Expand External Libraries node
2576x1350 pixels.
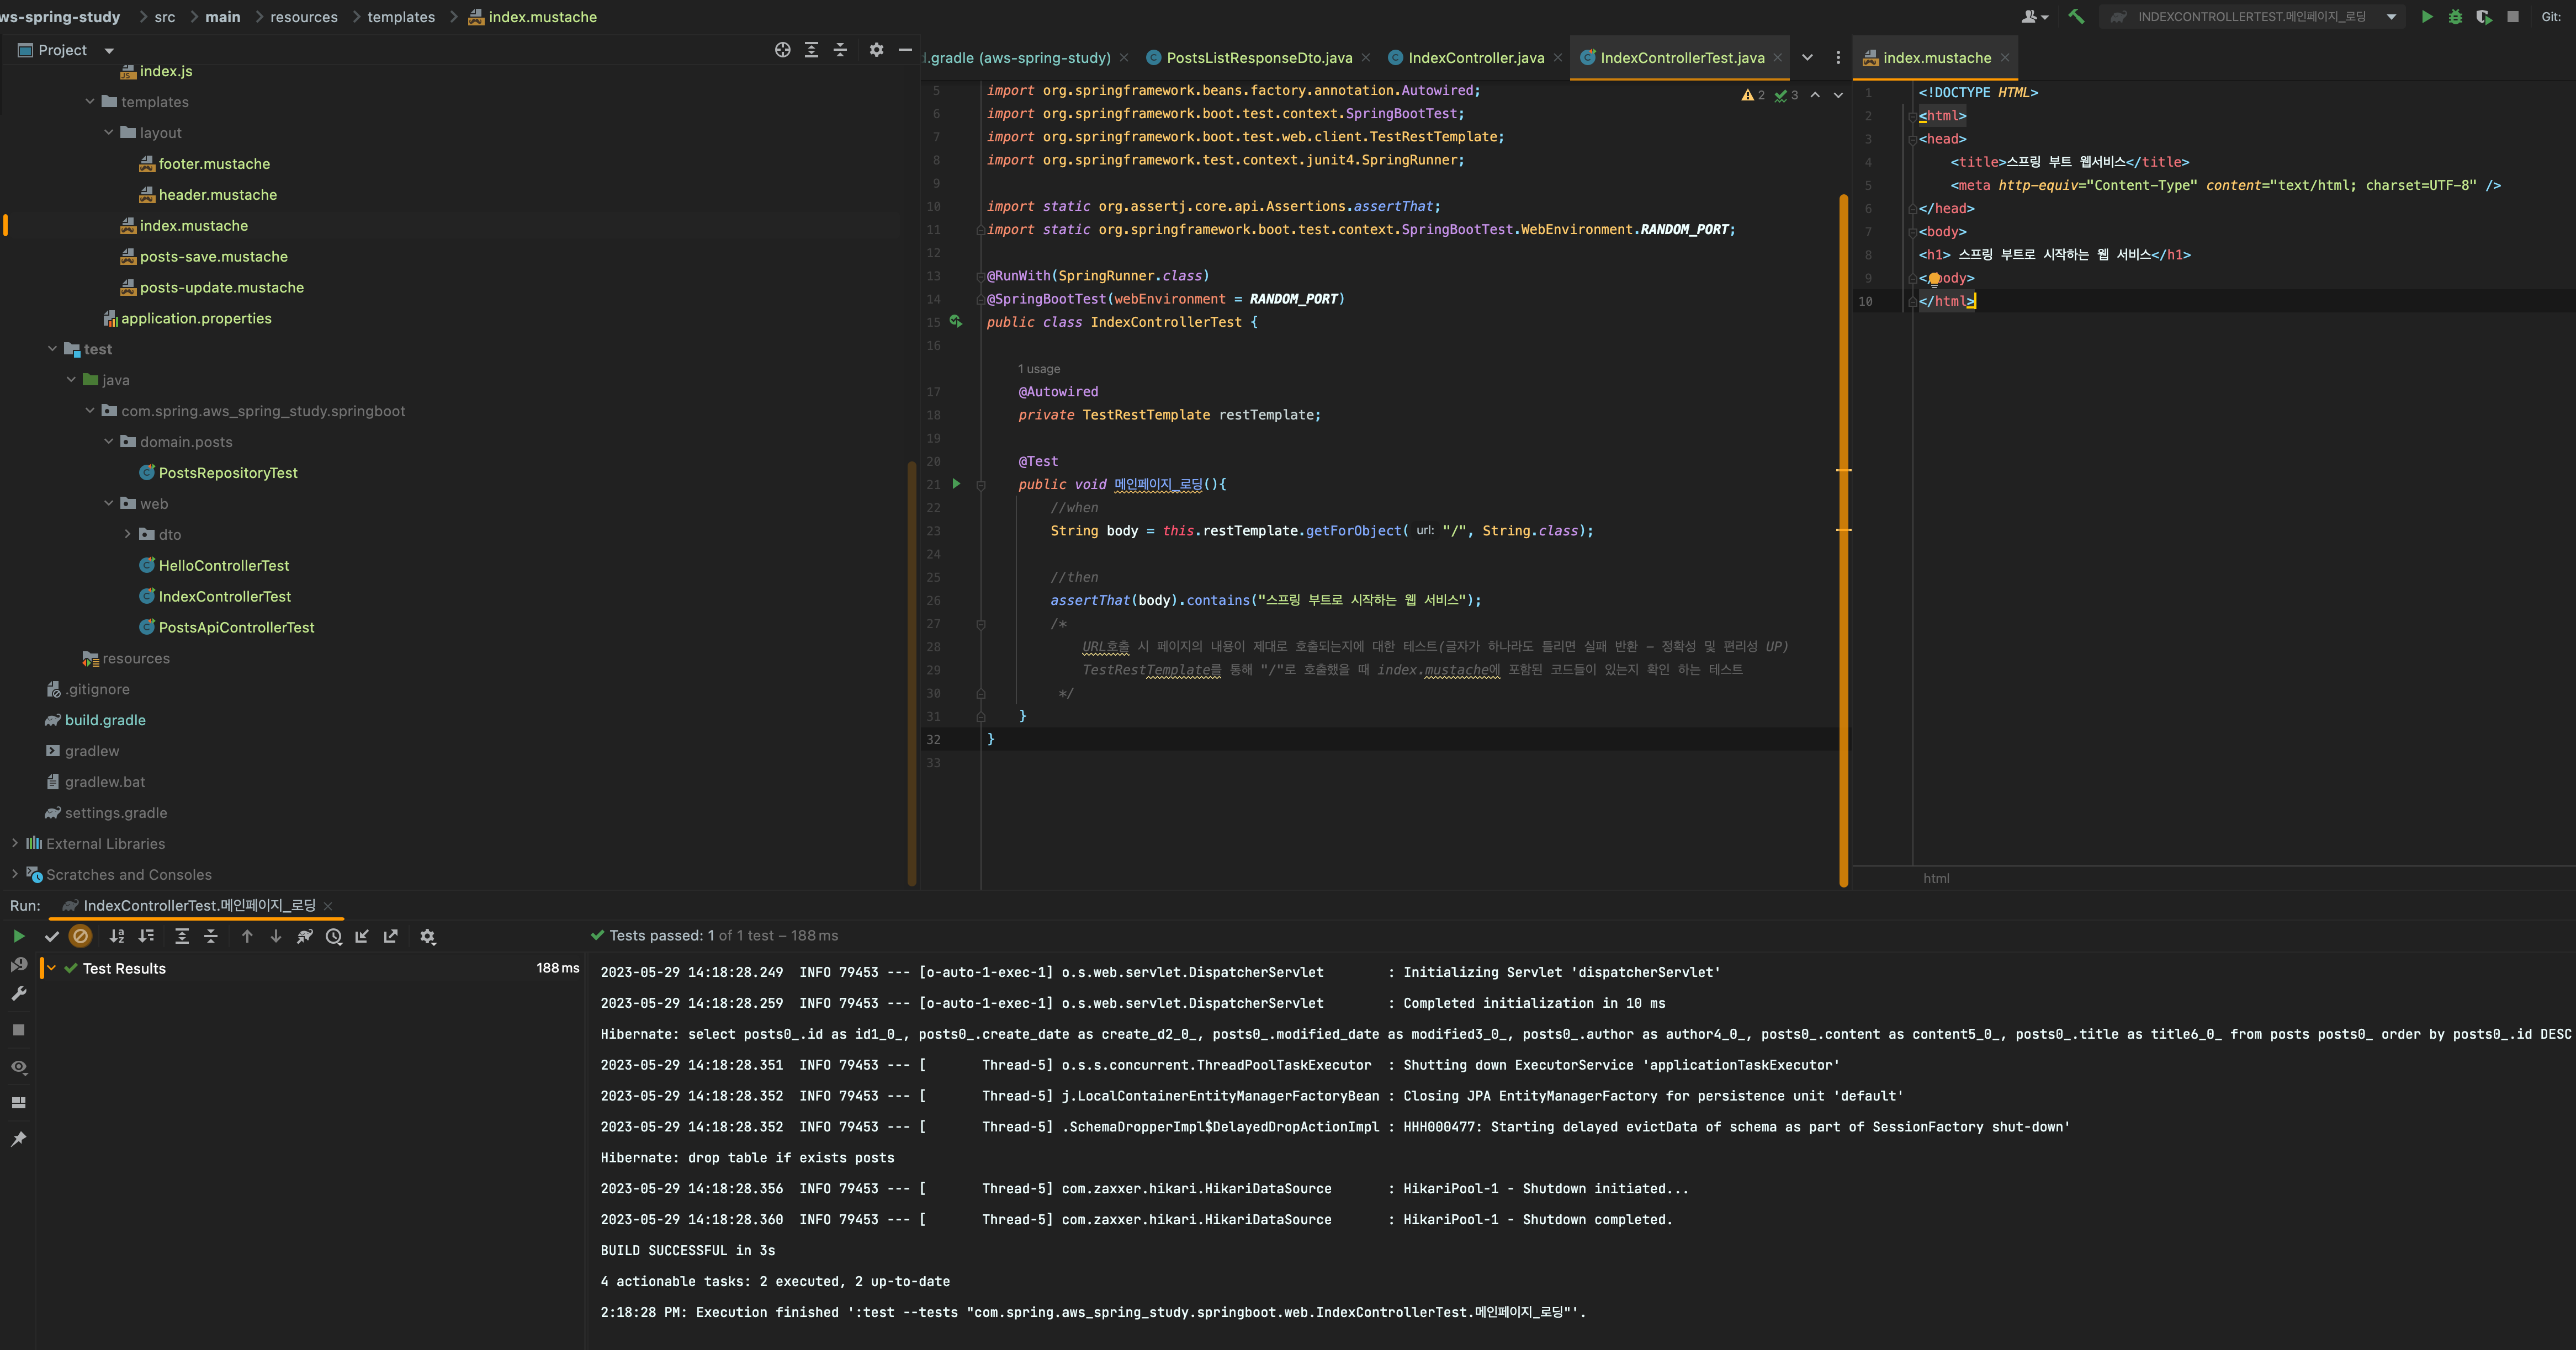click(x=14, y=843)
